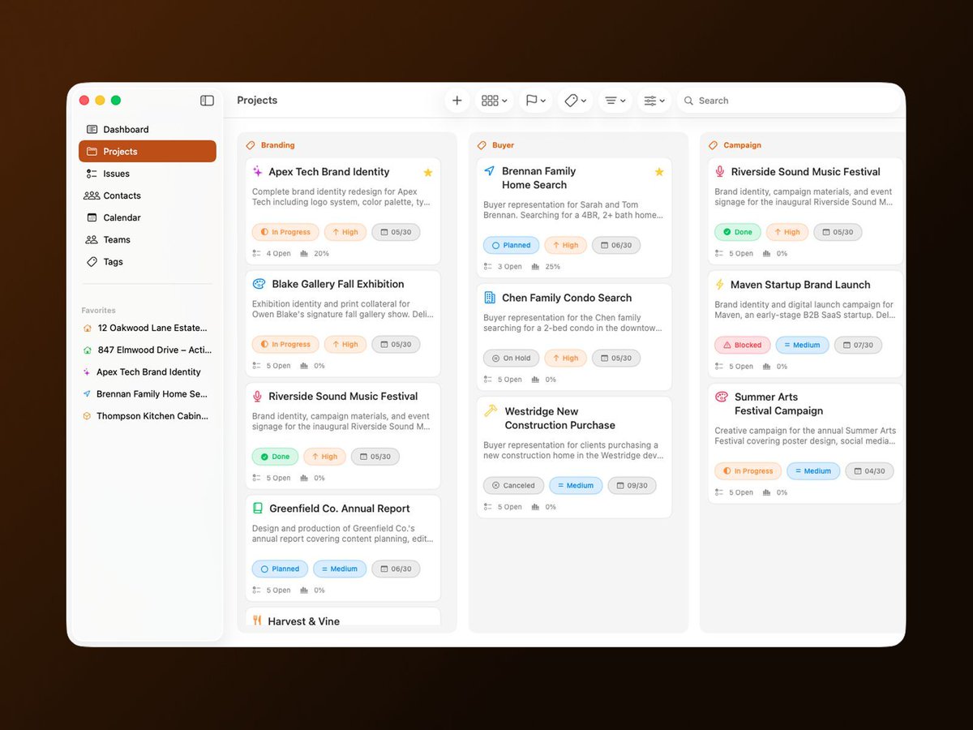Click the sparkle icon on Apex Tech card
Image resolution: width=973 pixels, height=730 pixels.
tap(258, 172)
